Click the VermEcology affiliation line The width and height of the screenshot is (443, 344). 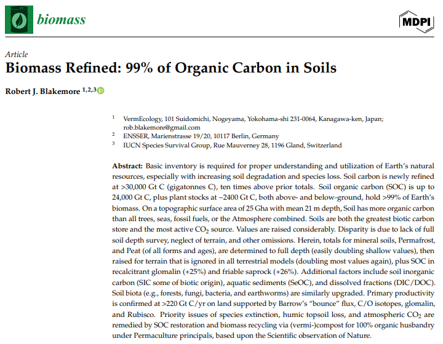point(253,119)
